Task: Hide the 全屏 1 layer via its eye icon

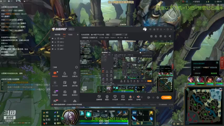Action: [x=53, y=49]
